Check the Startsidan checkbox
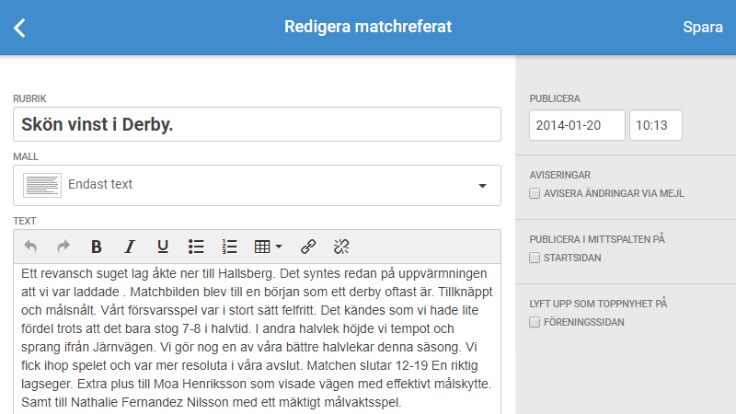736x414 pixels. point(535,259)
